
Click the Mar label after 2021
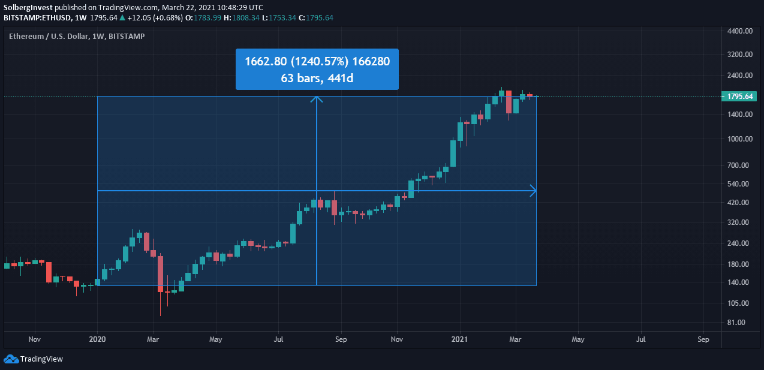pyautogui.click(x=515, y=339)
